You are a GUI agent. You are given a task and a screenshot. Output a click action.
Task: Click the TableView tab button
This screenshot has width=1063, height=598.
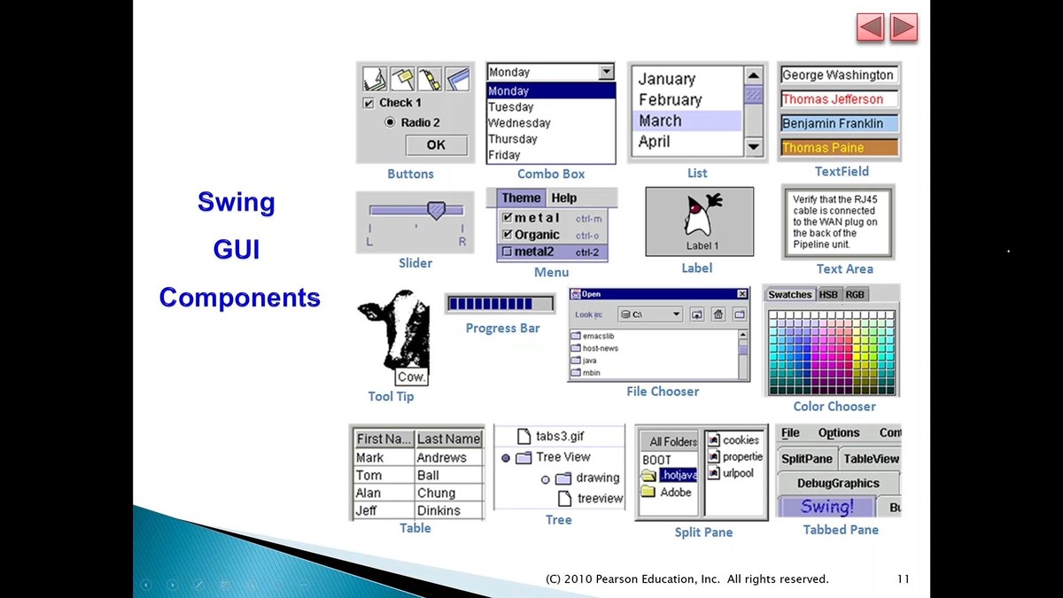click(x=870, y=459)
